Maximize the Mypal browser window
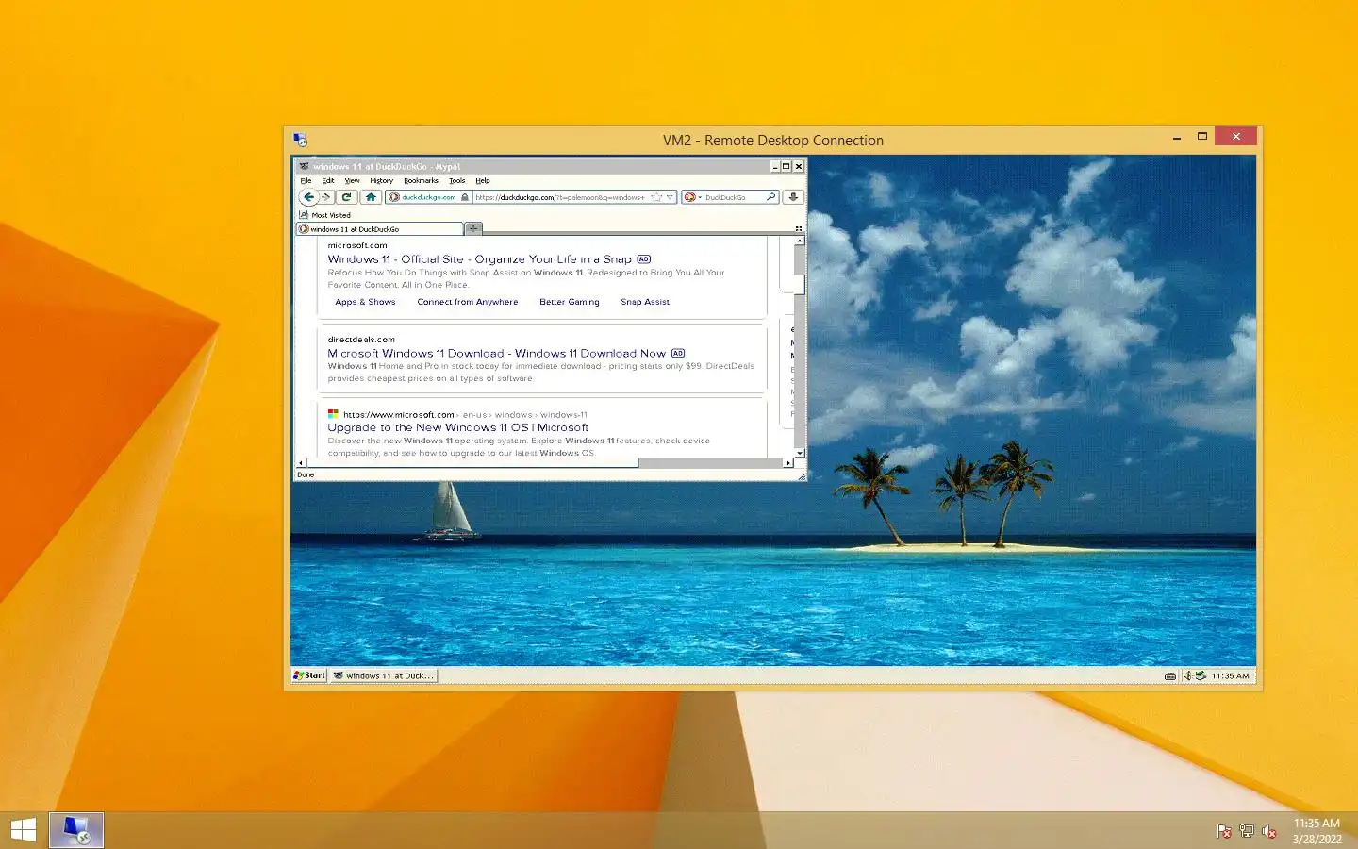Screen dimensions: 1358x849 click(x=787, y=166)
